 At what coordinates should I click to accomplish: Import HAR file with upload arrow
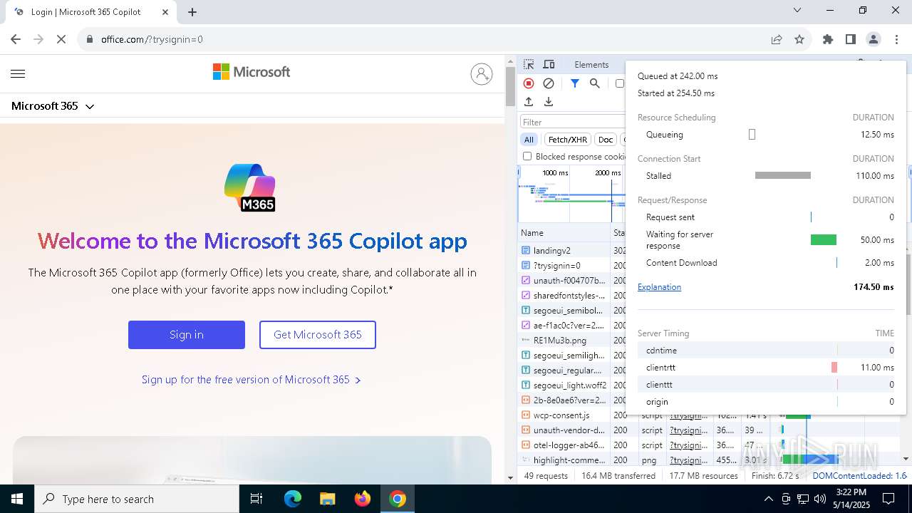pos(529,102)
